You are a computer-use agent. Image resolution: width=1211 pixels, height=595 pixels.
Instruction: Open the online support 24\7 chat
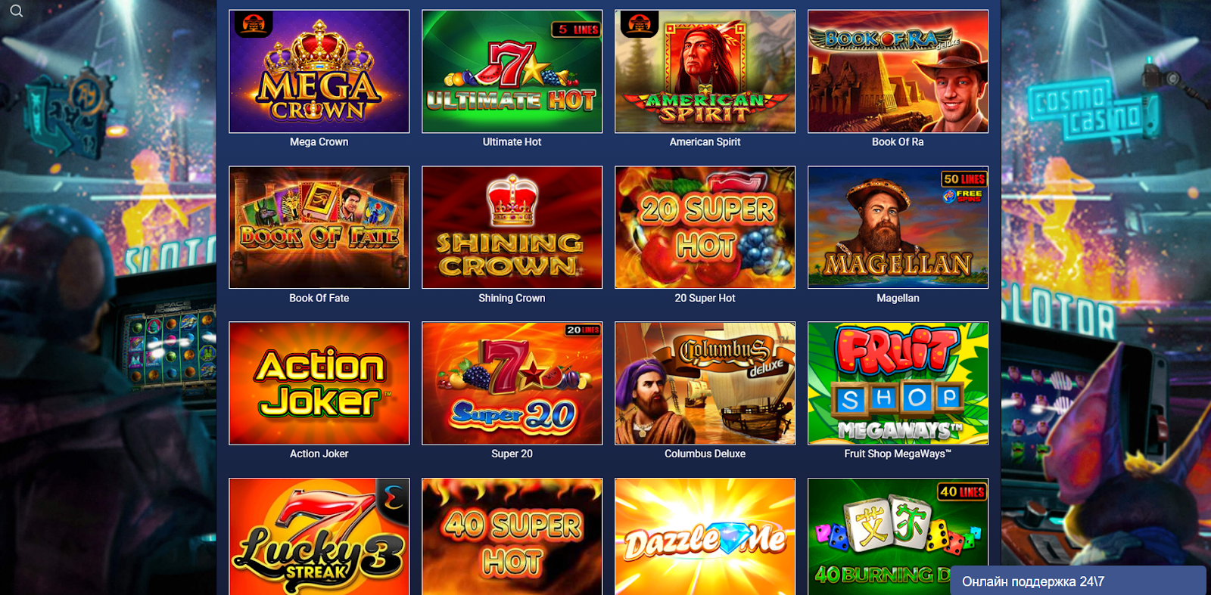(x=1078, y=581)
